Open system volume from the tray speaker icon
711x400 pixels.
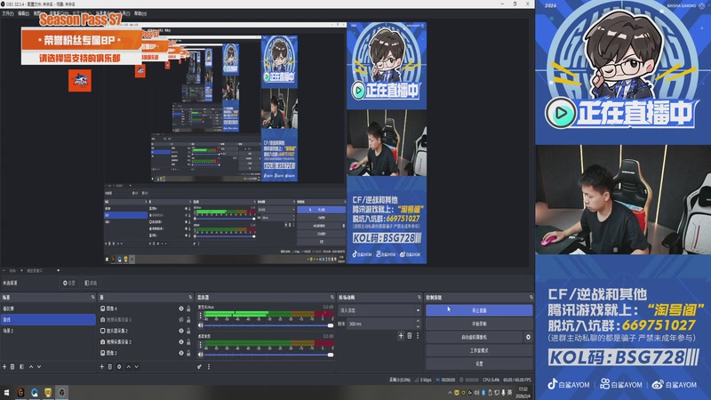[x=476, y=393]
